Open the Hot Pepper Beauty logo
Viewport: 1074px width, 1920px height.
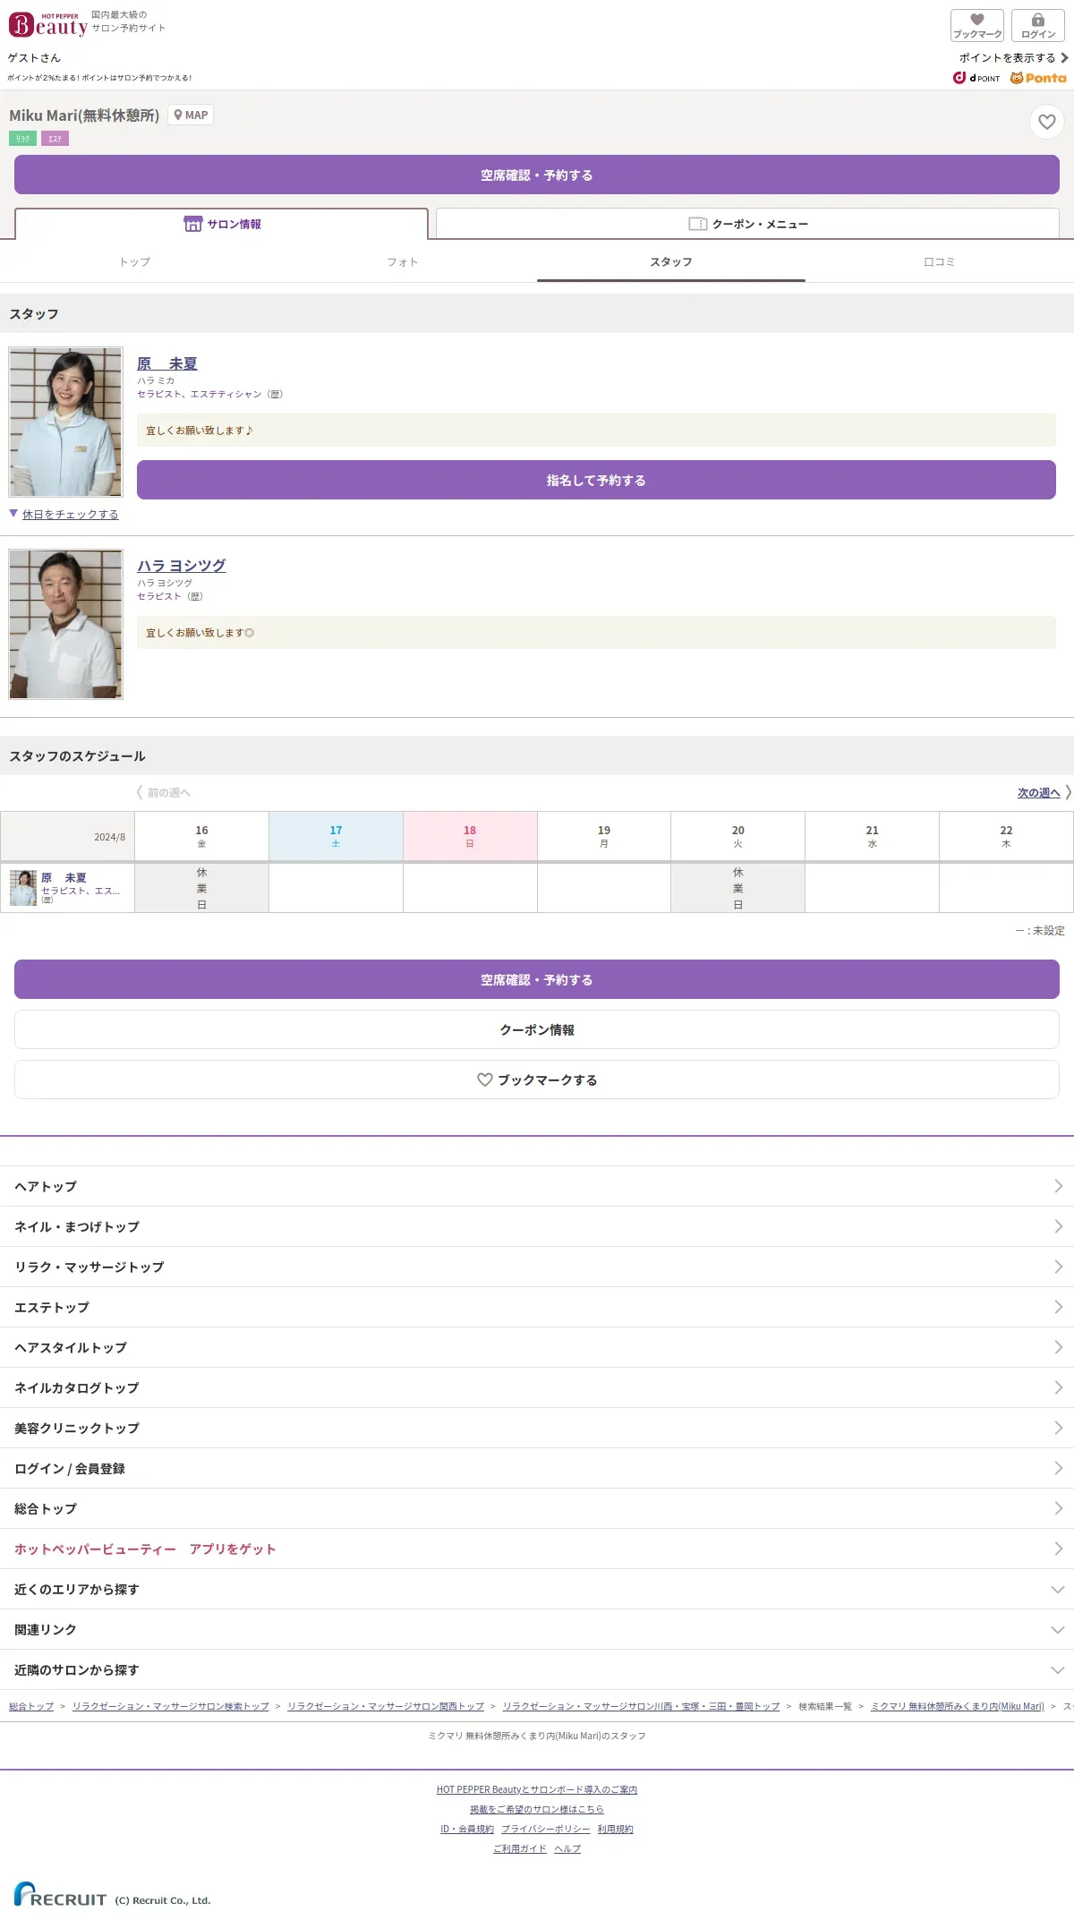click(x=48, y=24)
